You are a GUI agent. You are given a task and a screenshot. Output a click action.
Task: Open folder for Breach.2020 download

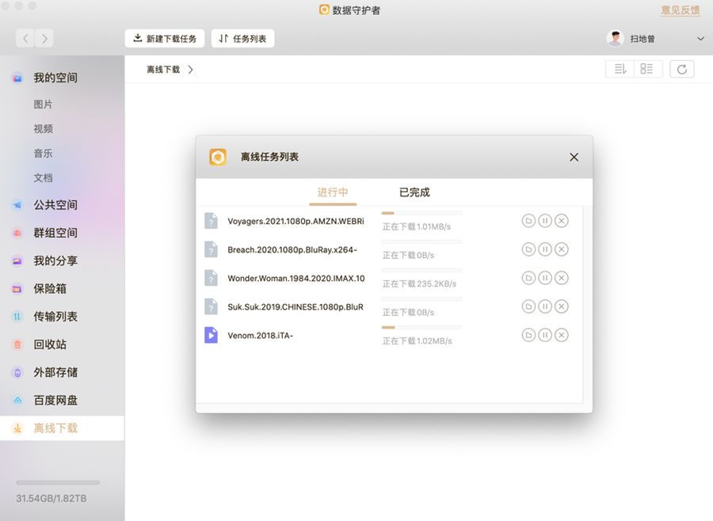tap(528, 249)
